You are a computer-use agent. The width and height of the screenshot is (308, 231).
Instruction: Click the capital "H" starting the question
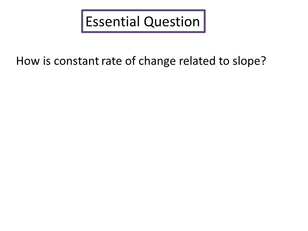point(20,61)
